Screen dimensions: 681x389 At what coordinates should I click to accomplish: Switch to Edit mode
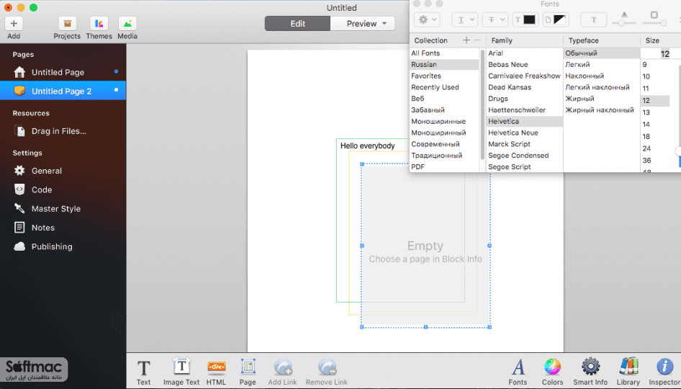point(297,24)
